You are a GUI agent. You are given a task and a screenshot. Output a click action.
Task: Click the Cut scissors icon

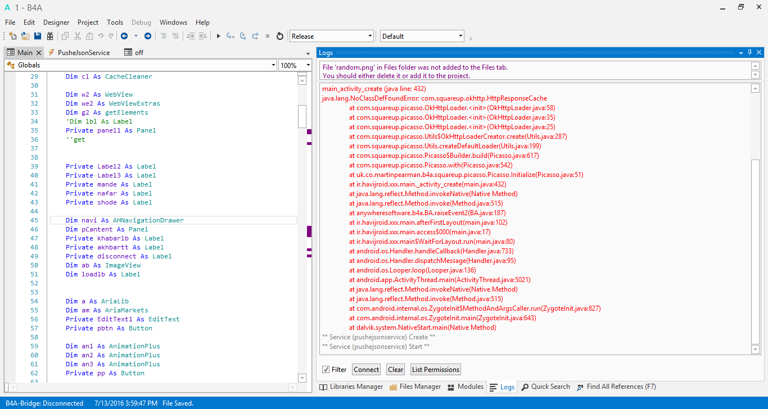(x=77, y=36)
